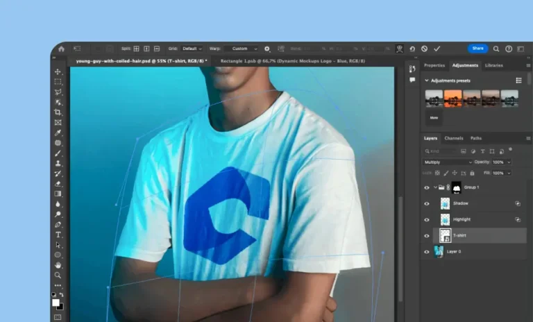Split the warp horizontally
This screenshot has height=322, width=533.
pyautogui.click(x=157, y=49)
